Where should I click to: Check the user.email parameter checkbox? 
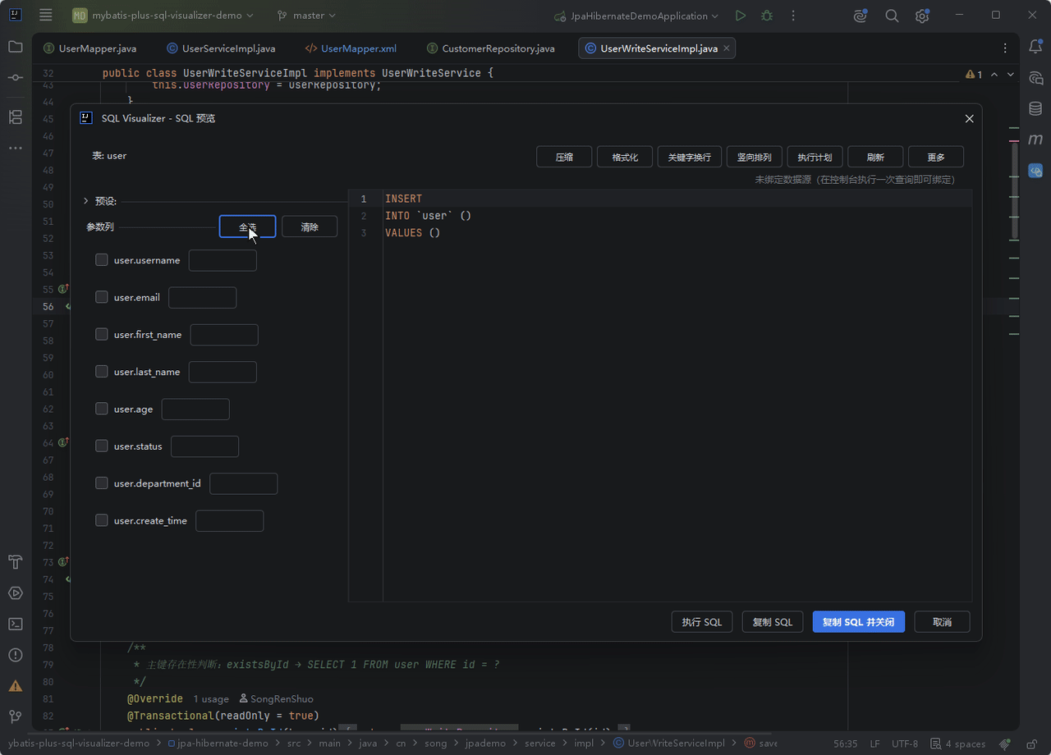click(x=102, y=297)
